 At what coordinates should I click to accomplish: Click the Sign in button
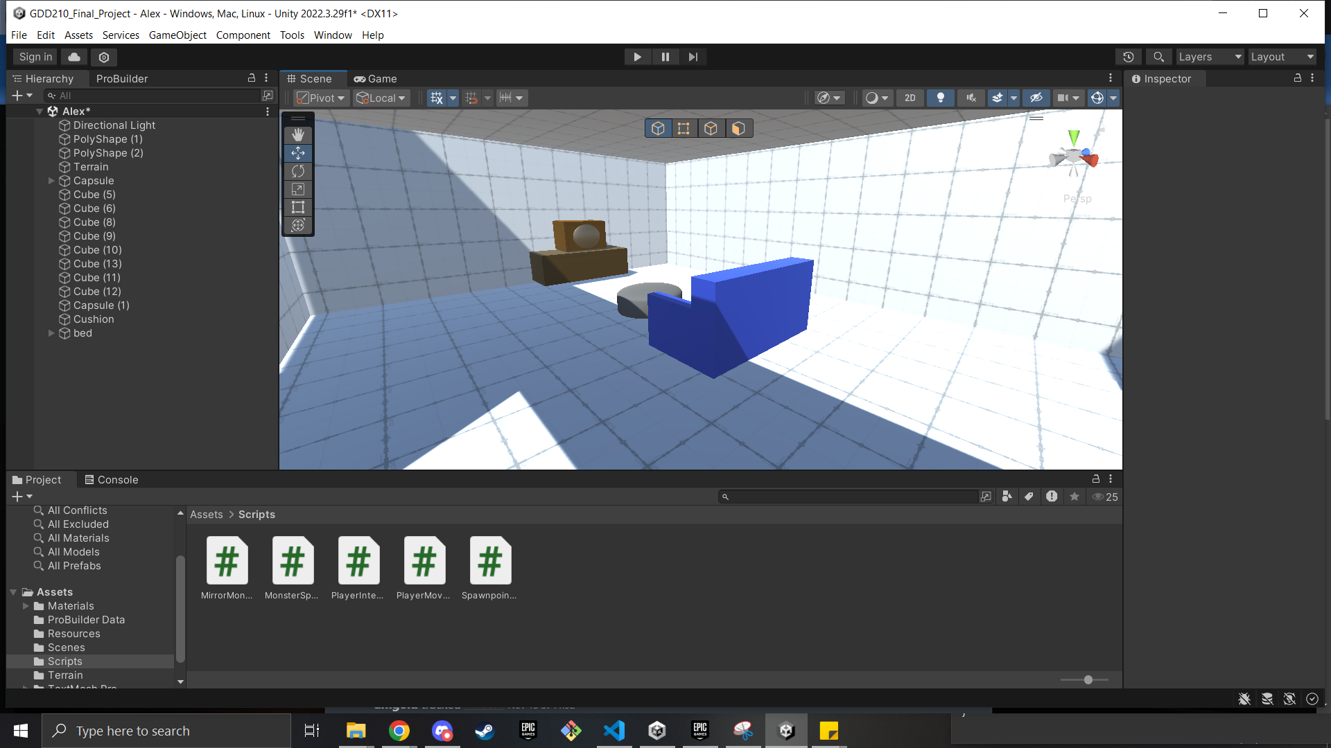pos(35,57)
